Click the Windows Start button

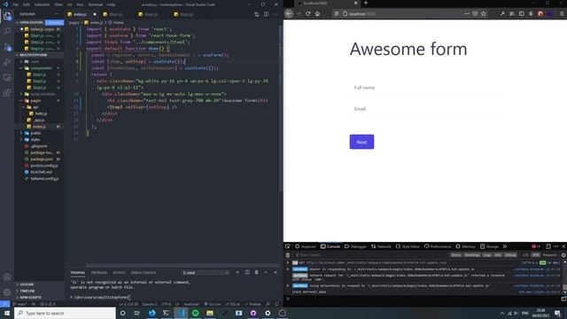[x=7, y=313]
